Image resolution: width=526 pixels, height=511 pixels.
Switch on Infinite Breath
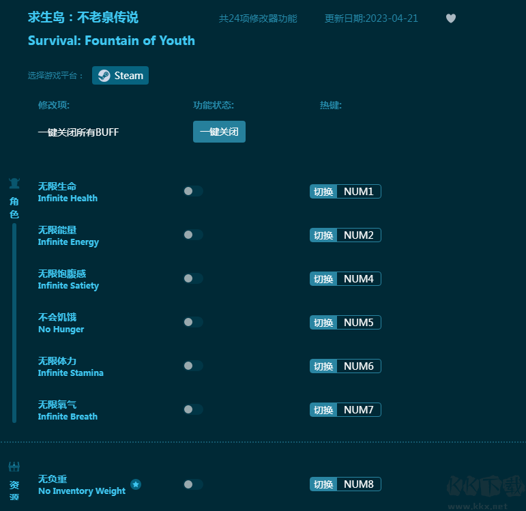pyautogui.click(x=193, y=409)
